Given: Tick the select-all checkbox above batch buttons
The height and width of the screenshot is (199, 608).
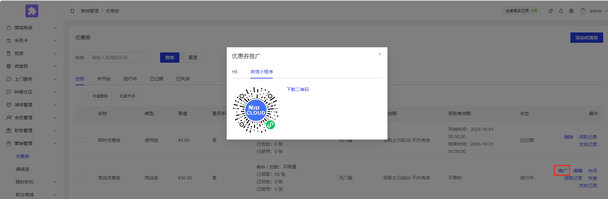Looking at the screenshot, I should click(82, 96).
